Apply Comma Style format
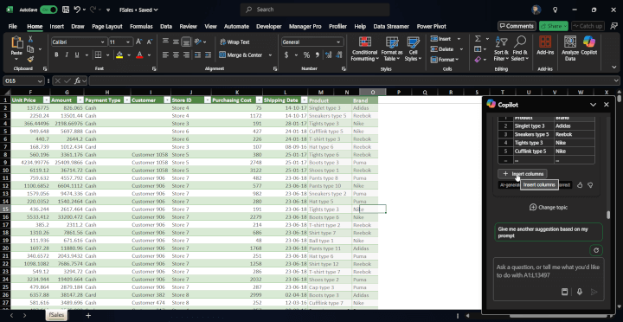 tap(317, 55)
